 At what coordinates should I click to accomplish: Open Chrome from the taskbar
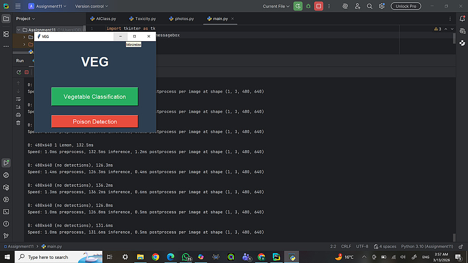pyautogui.click(x=155, y=257)
